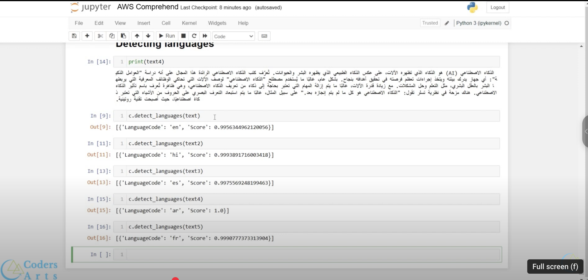Open the Cell menu
The width and height of the screenshot is (588, 280).
166,23
